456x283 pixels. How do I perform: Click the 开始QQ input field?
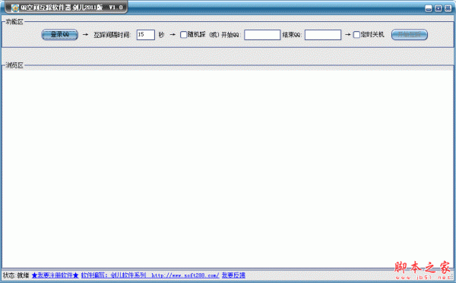tap(262, 35)
